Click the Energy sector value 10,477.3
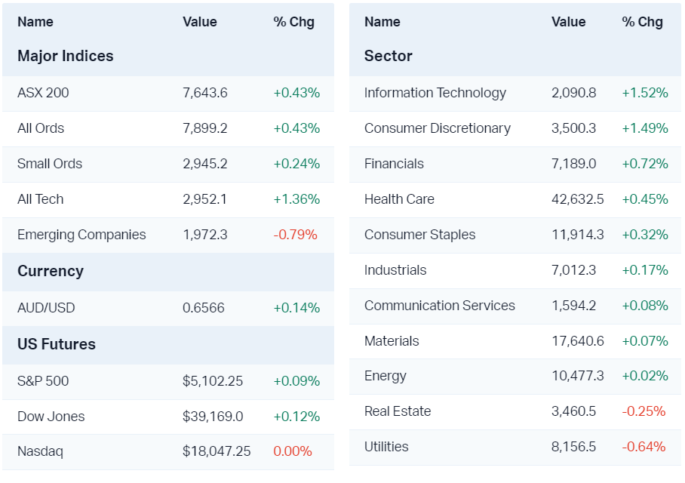 [x=578, y=376]
